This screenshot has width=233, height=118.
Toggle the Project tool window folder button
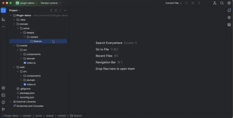(3, 11)
